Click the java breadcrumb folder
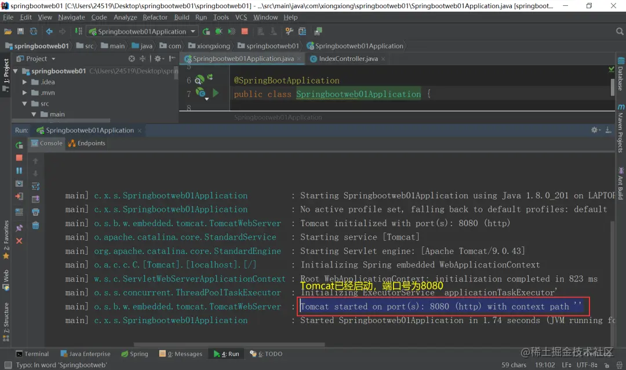 pyautogui.click(x=142, y=46)
